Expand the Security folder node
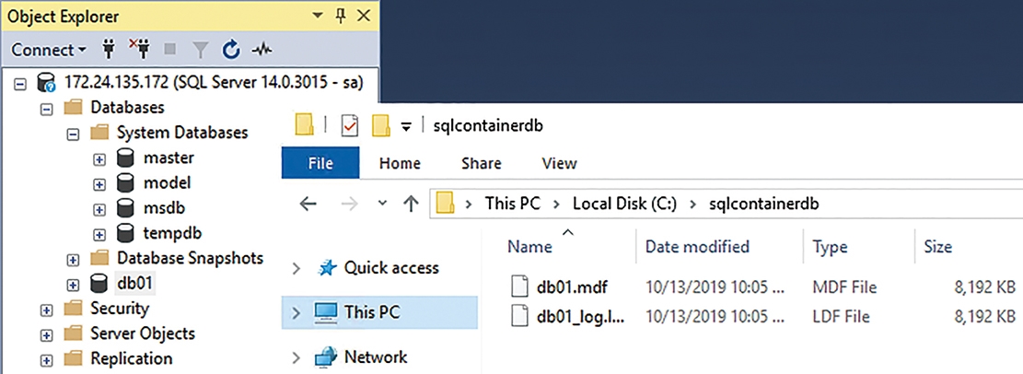 tap(46, 309)
